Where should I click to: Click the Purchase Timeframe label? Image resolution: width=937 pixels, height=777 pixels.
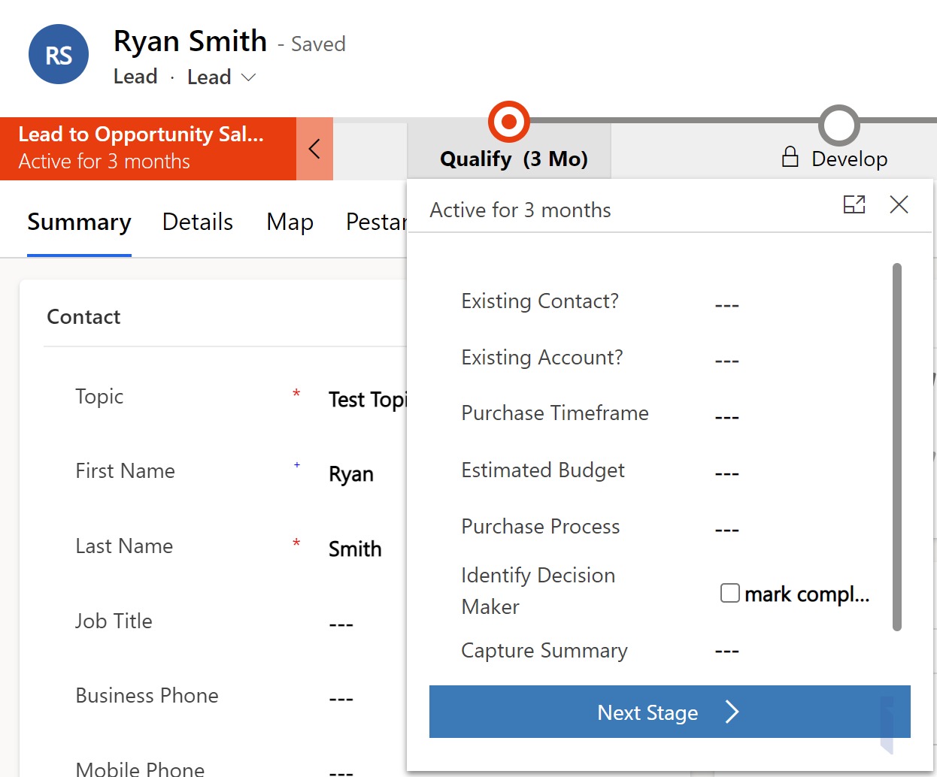point(555,413)
